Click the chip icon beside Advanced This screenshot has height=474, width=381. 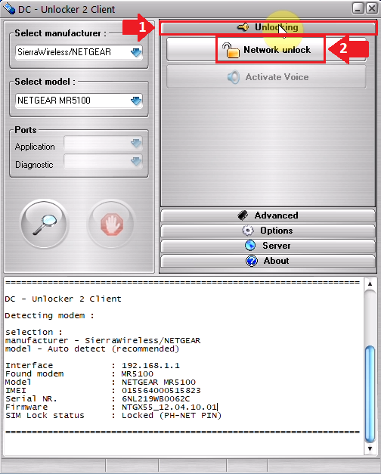click(x=243, y=215)
